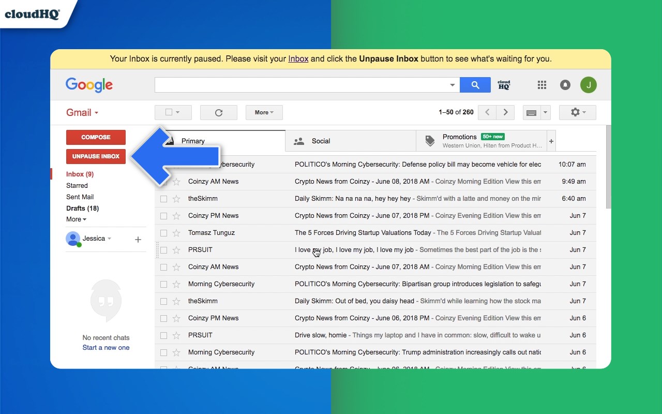Image resolution: width=662 pixels, height=414 pixels.
Task: Open the Starred folder
Action: tap(77, 186)
